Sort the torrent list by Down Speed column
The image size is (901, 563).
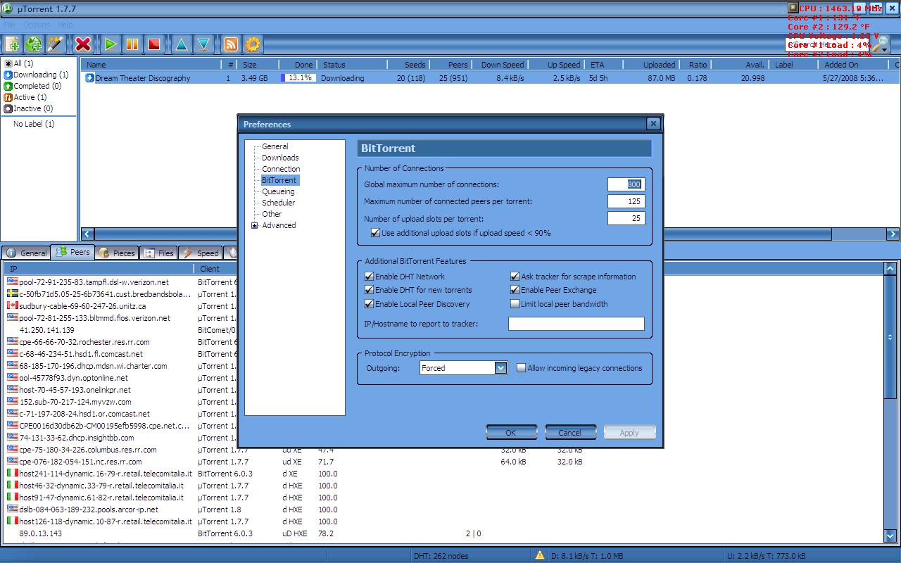(501, 65)
